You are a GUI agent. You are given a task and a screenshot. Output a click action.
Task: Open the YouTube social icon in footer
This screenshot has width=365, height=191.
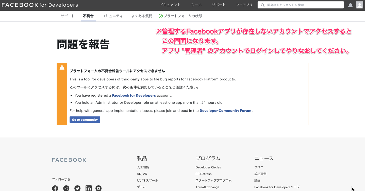click(98, 188)
